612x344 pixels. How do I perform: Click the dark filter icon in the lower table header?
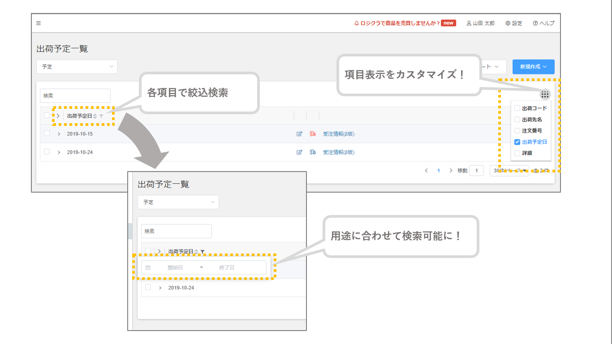(x=203, y=252)
